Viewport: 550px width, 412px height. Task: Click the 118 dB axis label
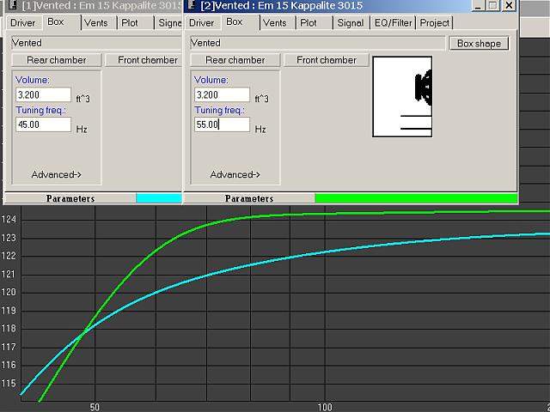[x=9, y=329]
